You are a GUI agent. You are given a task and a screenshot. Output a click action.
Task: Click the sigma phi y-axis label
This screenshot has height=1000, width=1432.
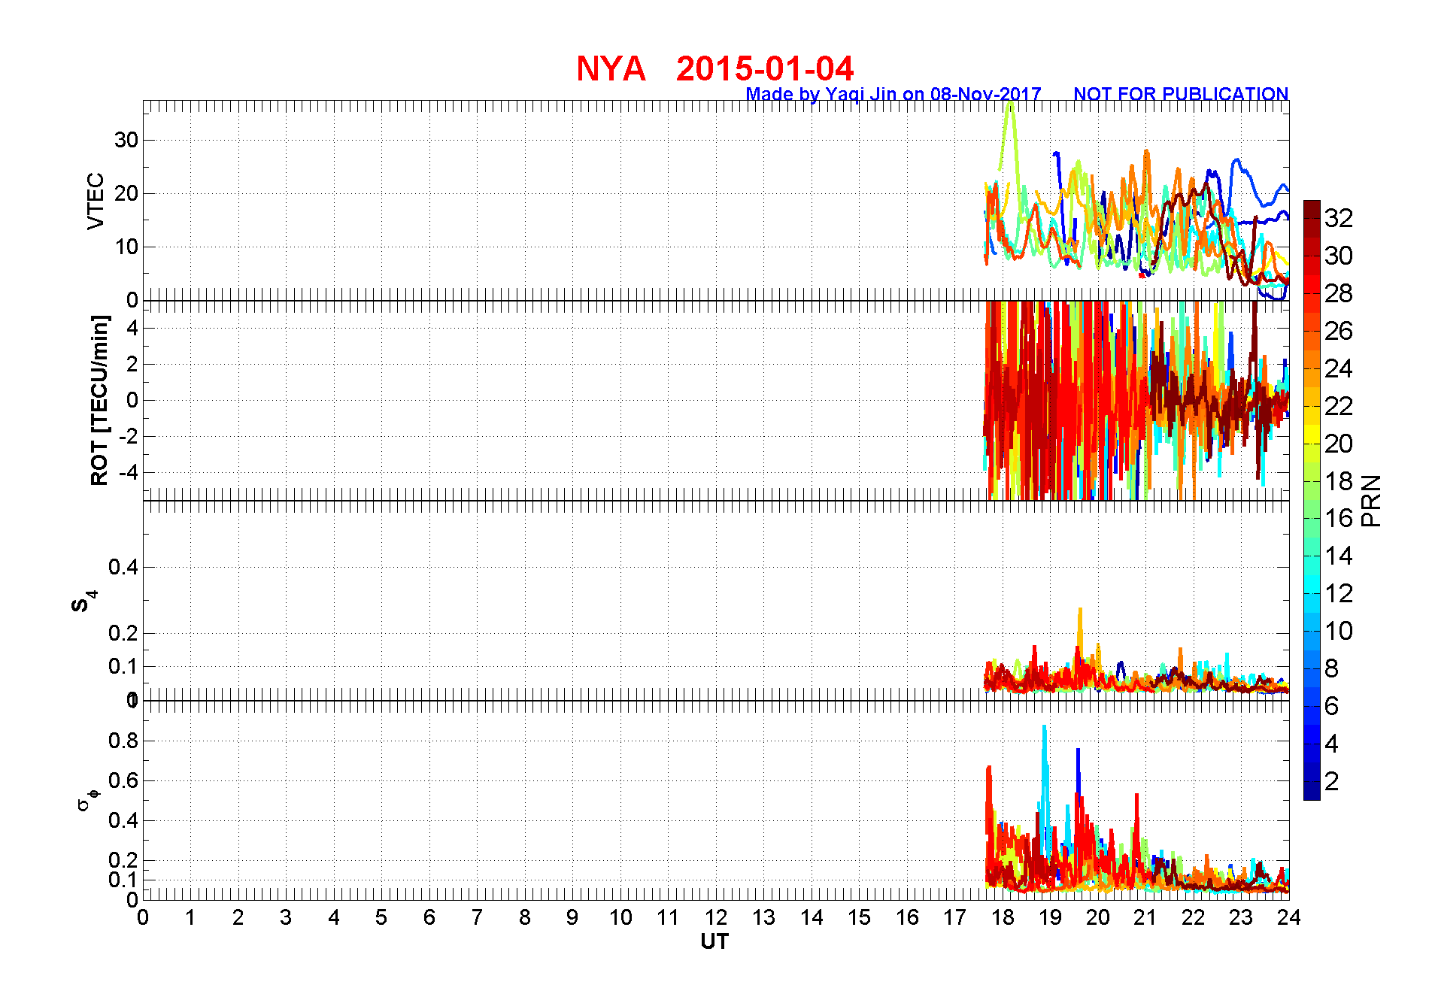click(x=87, y=799)
